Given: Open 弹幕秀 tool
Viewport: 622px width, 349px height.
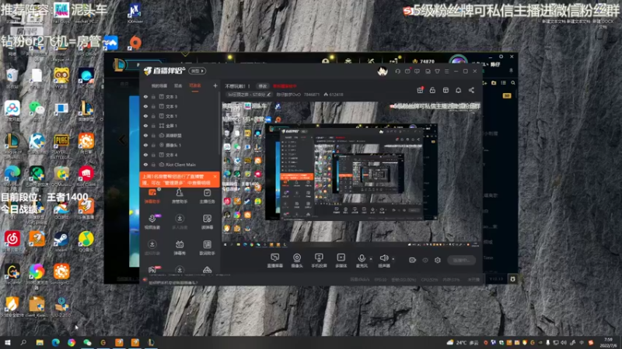Looking at the screenshot, I should [x=180, y=247].
